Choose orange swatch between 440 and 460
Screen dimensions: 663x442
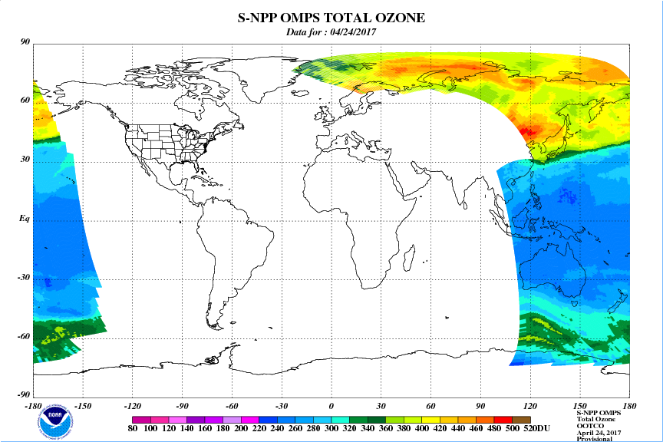467,420
